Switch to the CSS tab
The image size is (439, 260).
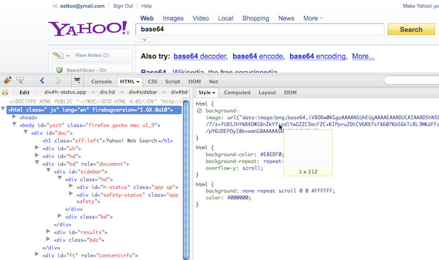(153, 81)
